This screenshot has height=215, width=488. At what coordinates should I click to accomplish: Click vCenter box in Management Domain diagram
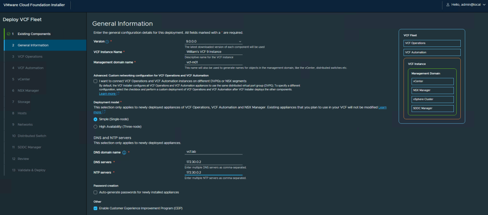click(x=432, y=81)
